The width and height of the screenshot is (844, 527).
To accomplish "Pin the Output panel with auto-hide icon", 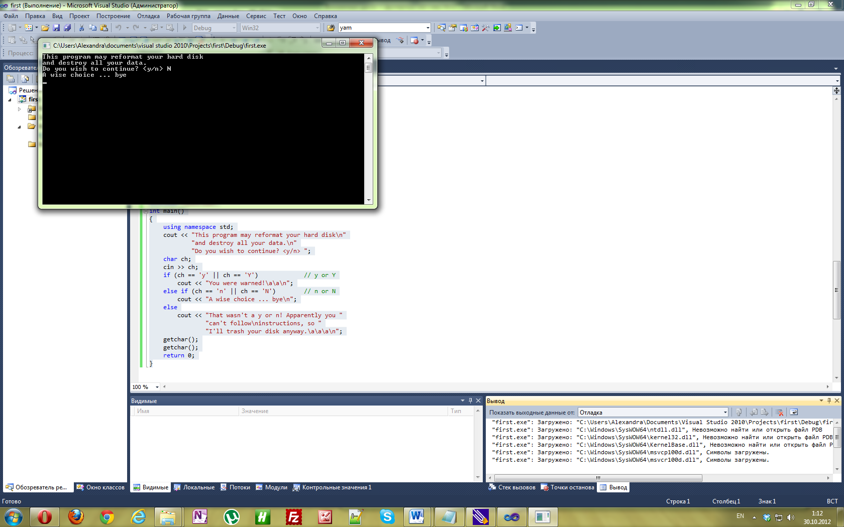I will point(829,401).
